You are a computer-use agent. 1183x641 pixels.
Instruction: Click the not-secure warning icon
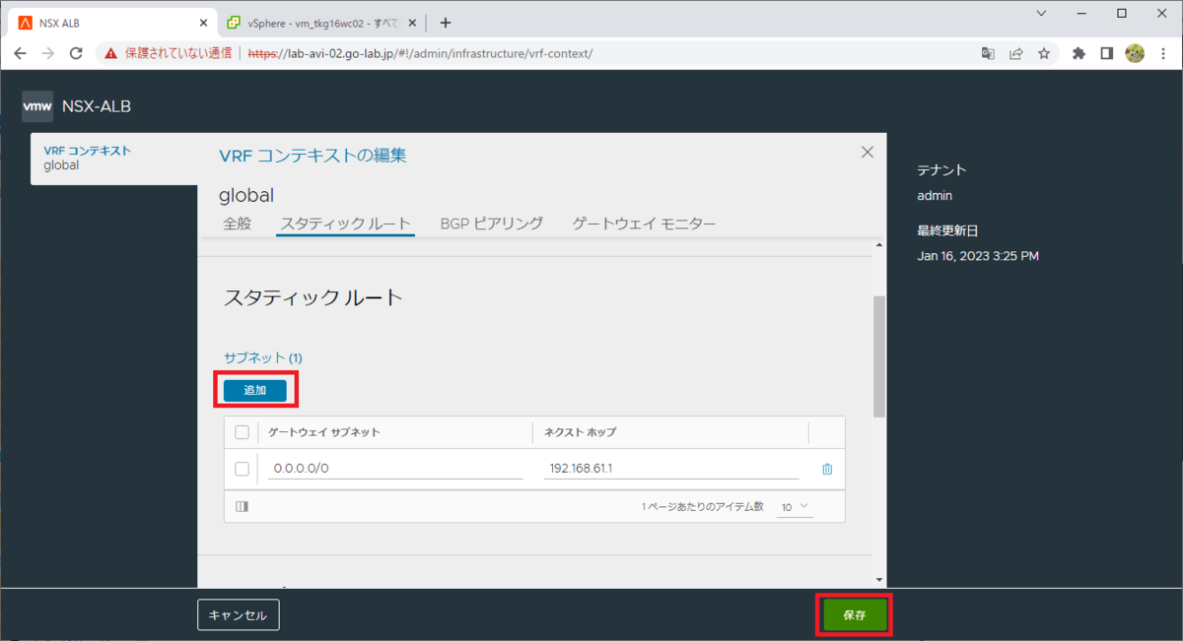[110, 53]
